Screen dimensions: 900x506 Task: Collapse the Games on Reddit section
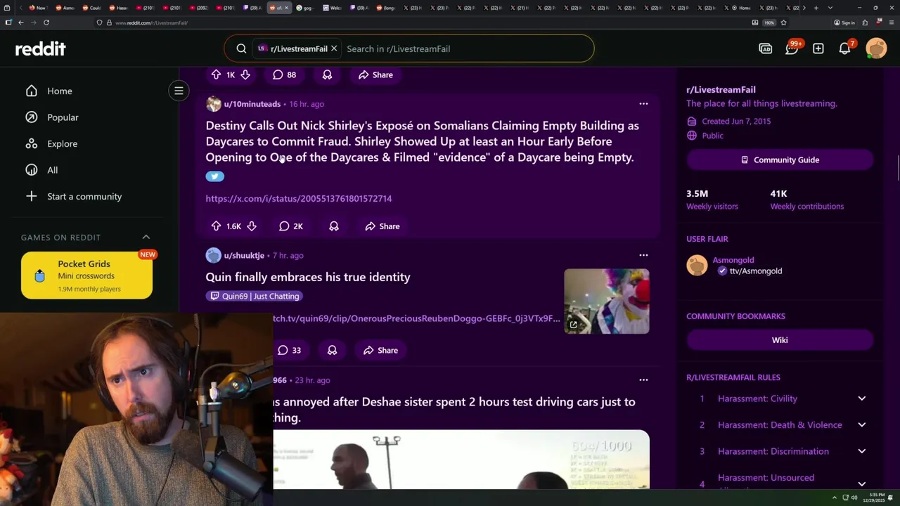pos(146,237)
